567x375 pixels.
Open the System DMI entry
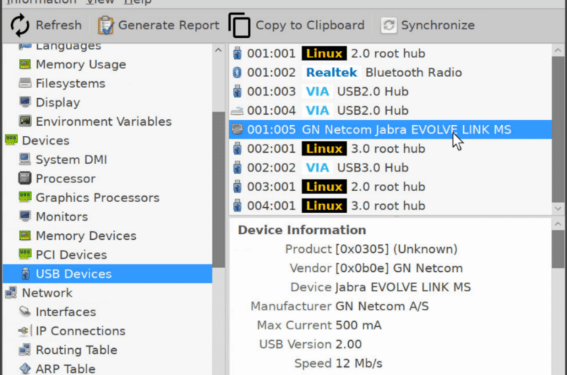(71, 159)
